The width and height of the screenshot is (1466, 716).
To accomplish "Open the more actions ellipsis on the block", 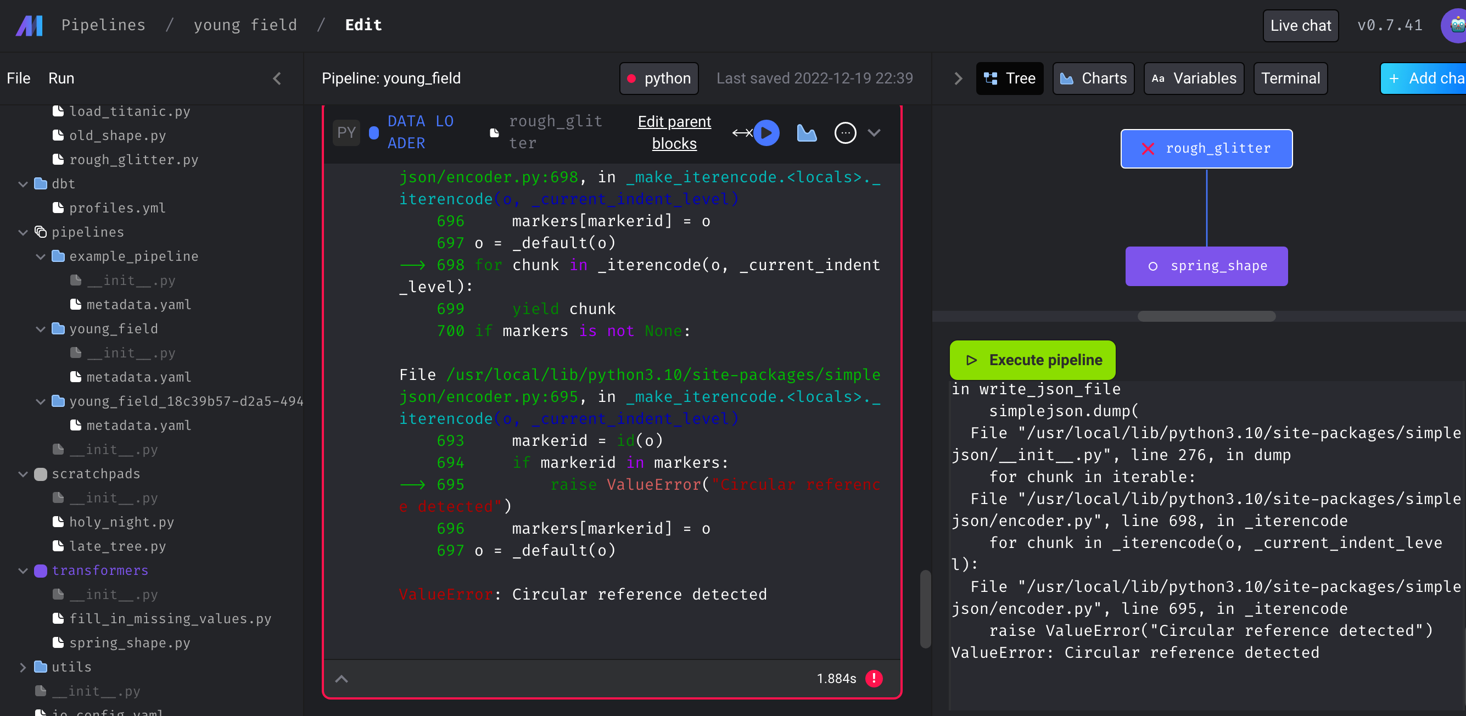I will [845, 133].
